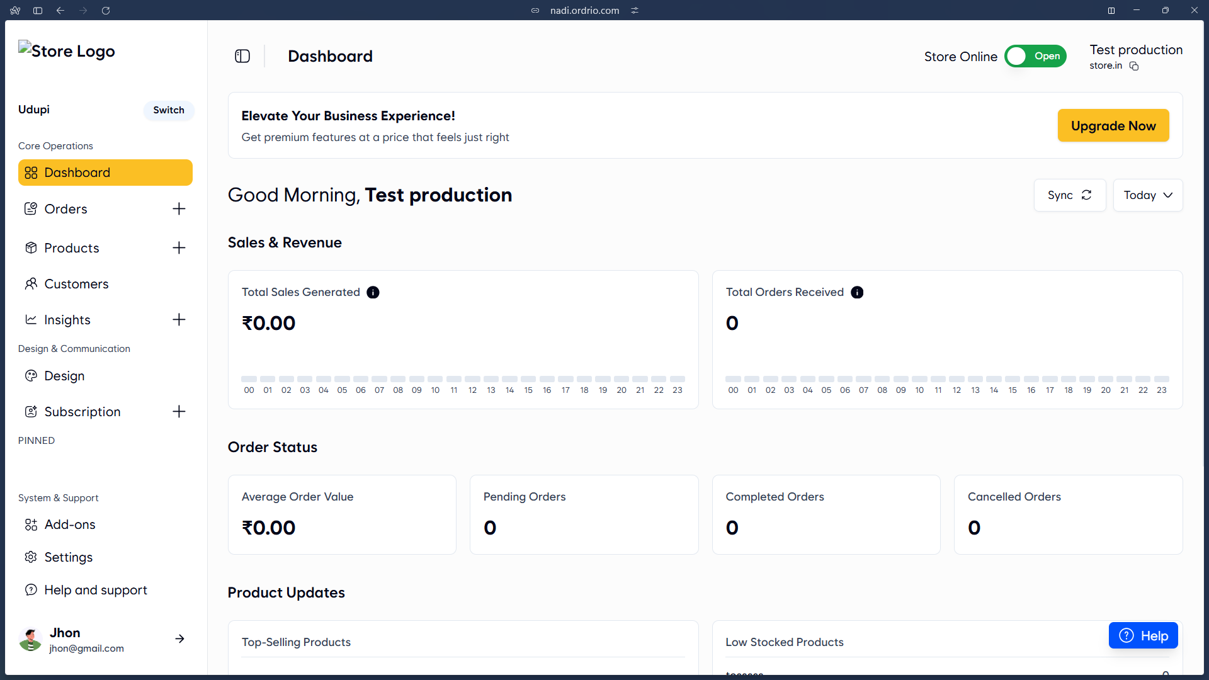Click the Dashboard grid icon in sidebar
Screen dimensions: 1209x680
31,173
